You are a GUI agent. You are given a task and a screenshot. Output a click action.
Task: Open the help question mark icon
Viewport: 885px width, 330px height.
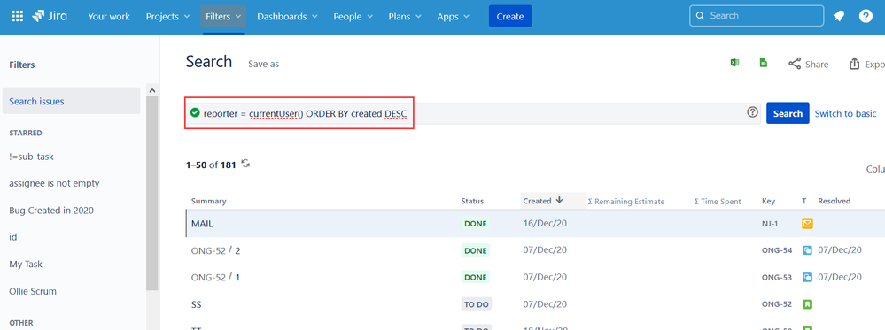(866, 16)
